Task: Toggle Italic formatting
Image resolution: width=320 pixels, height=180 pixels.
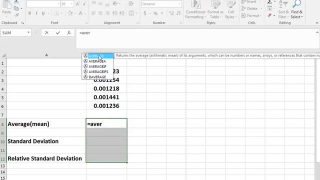Action: (x=36, y=13)
